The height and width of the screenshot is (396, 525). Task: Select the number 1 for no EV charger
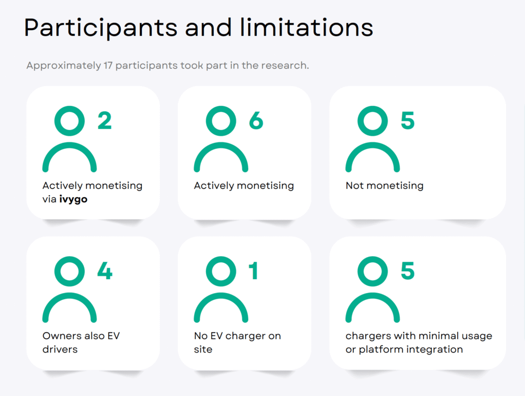(253, 270)
